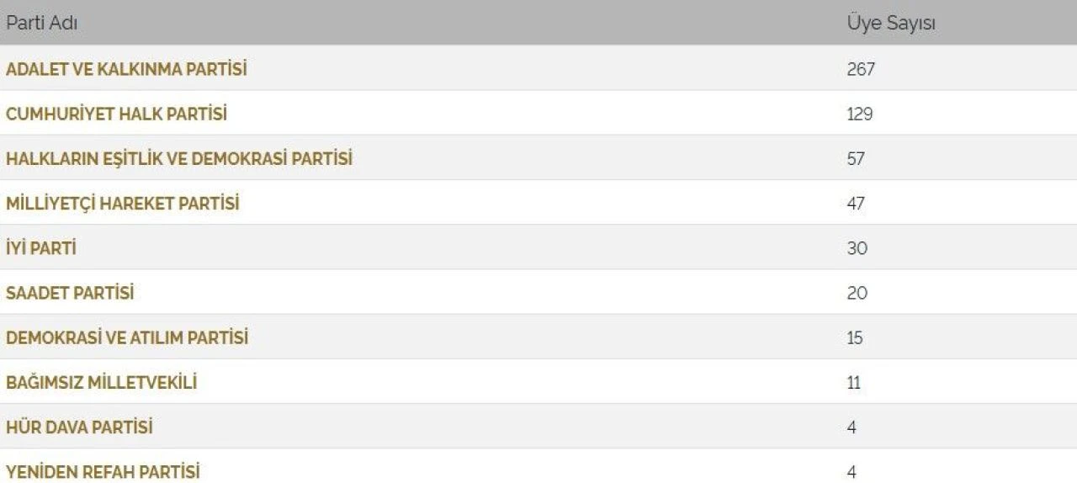Open the ADALET VE KALKINMA PARTİSİ link
This screenshot has width=1077, height=483.
point(126,69)
